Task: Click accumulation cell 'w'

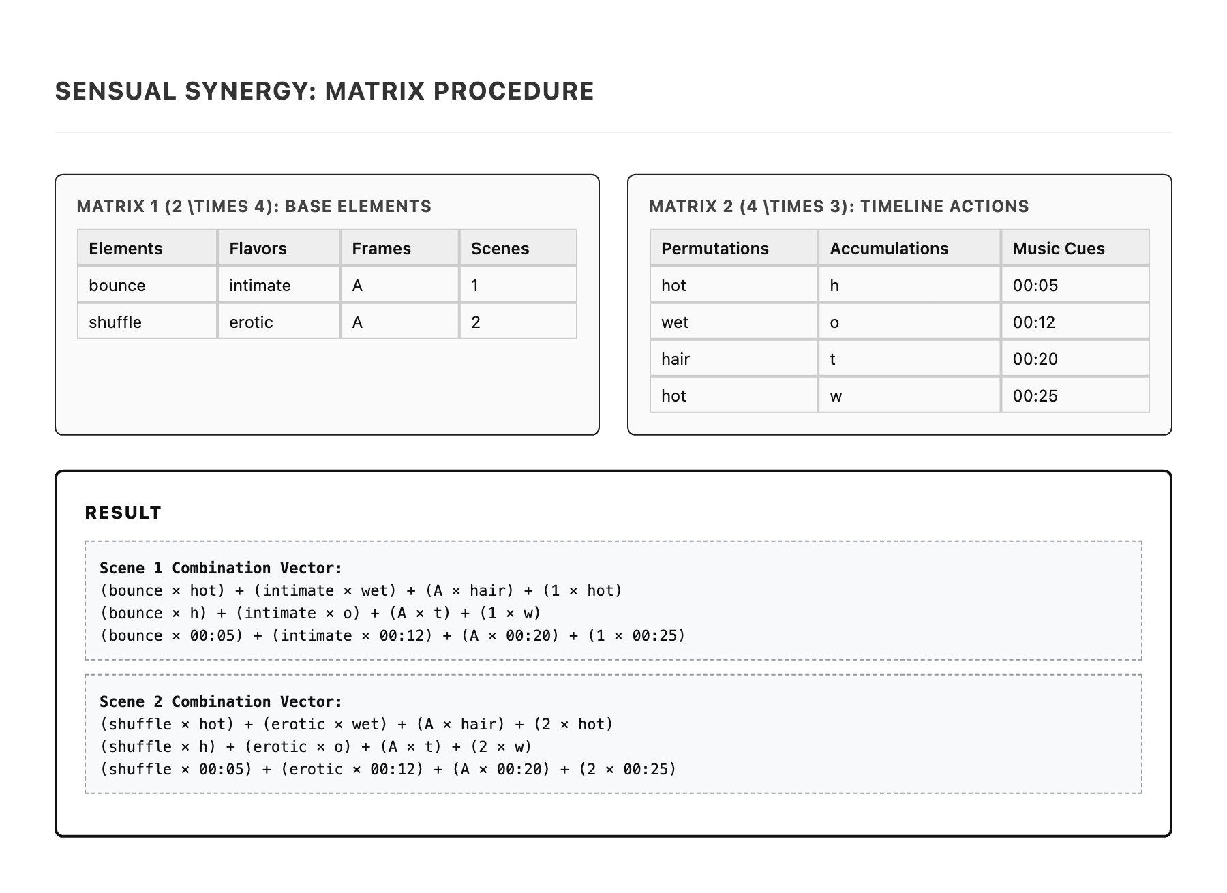Action: [x=909, y=395]
